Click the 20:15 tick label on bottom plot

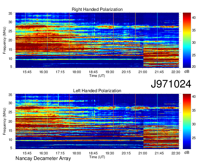coord(126,153)
